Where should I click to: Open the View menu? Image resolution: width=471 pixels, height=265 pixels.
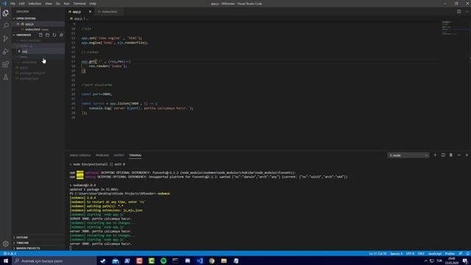[49, 4]
